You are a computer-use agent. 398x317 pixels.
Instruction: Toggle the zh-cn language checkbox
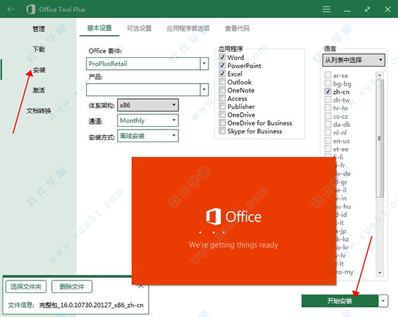point(328,91)
